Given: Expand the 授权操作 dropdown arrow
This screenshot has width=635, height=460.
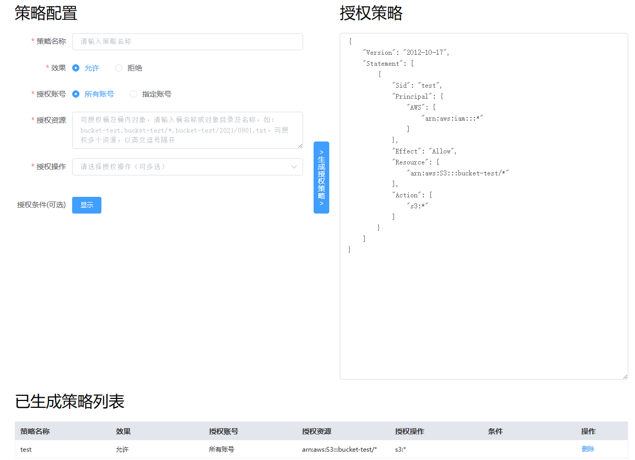Looking at the screenshot, I should tap(294, 167).
